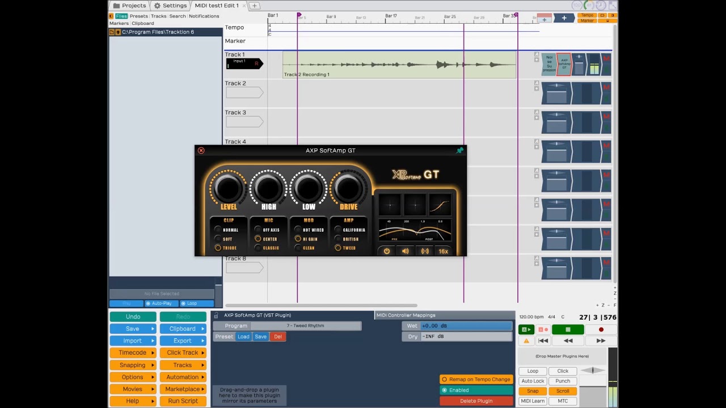
Task: Click the Snap button in transport
Action: (533, 391)
